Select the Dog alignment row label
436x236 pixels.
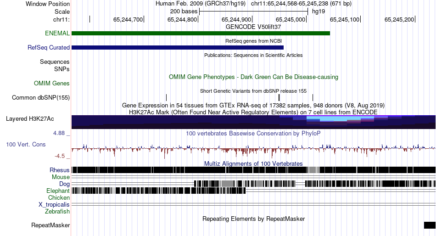point(65,184)
